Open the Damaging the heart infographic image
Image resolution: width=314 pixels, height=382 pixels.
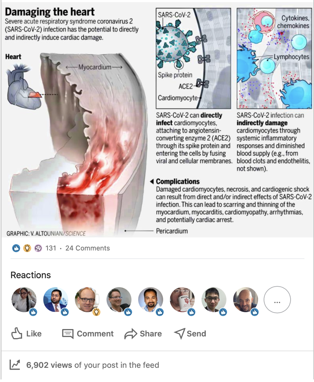[x=157, y=120]
